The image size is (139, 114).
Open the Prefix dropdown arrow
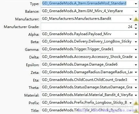pos(131,103)
